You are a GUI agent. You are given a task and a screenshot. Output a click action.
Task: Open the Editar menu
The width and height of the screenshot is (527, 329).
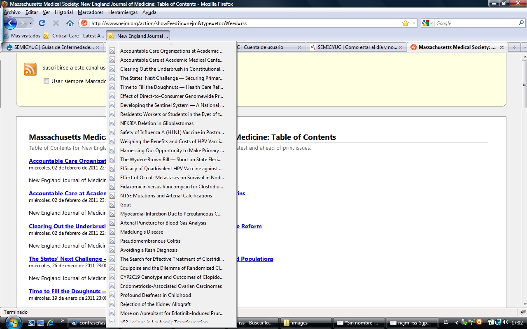tap(32, 12)
